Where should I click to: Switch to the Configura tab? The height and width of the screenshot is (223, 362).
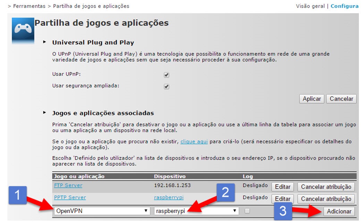pyautogui.click(x=344, y=6)
